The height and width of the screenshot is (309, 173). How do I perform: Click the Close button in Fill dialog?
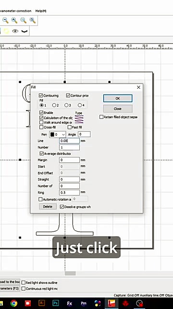(118, 109)
